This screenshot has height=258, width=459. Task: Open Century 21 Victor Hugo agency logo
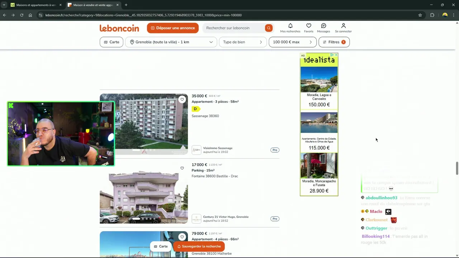[196, 219]
